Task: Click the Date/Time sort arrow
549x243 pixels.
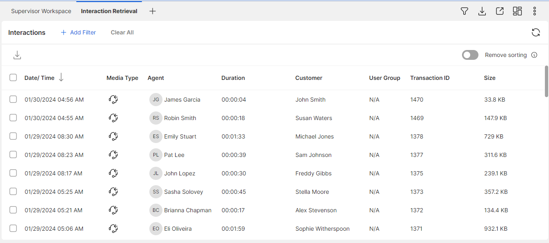Action: coord(61,77)
